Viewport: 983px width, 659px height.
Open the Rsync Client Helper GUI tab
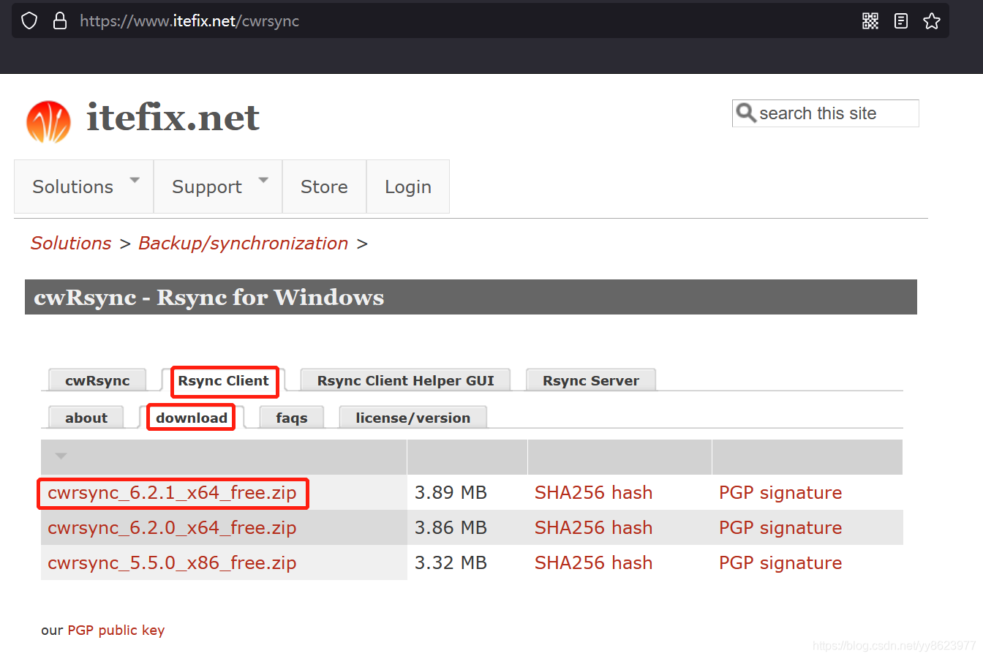(x=404, y=379)
